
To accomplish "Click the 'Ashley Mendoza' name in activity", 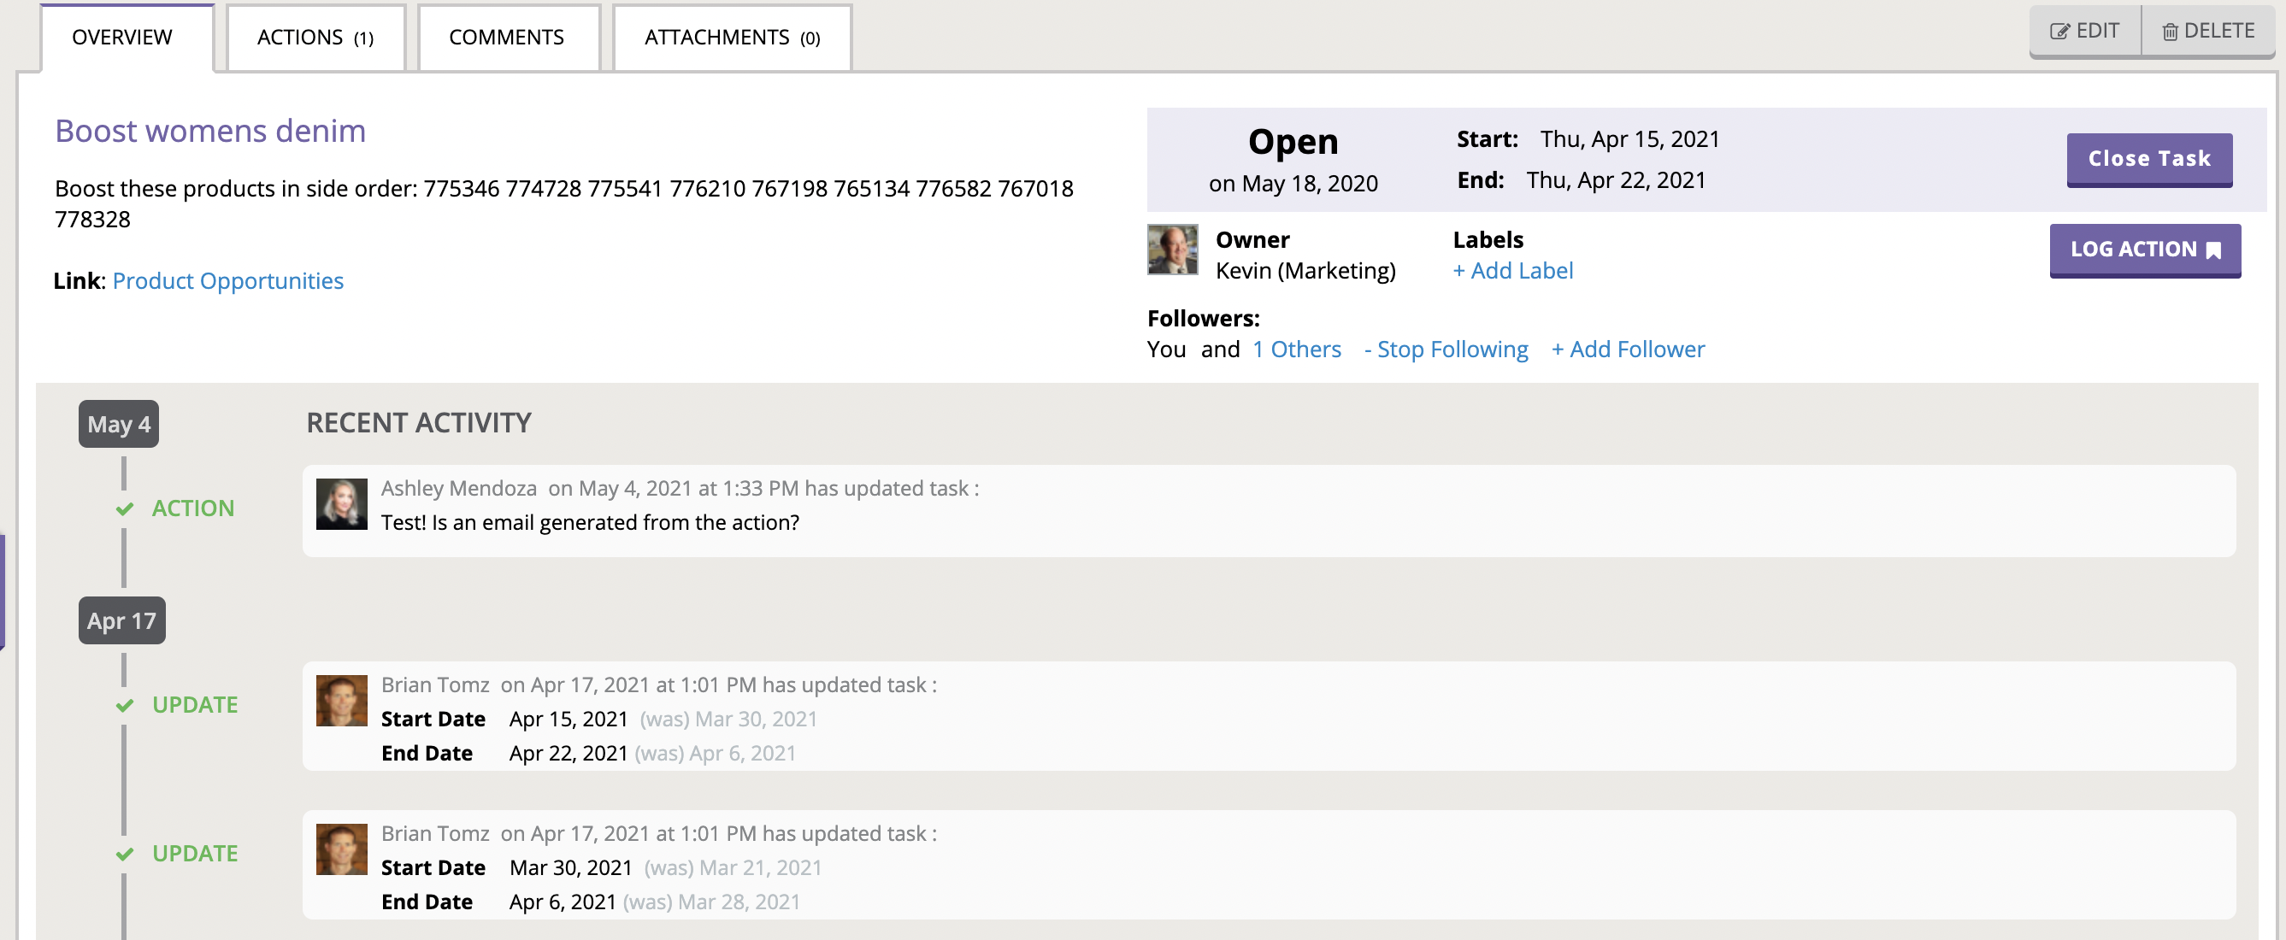I will (459, 489).
